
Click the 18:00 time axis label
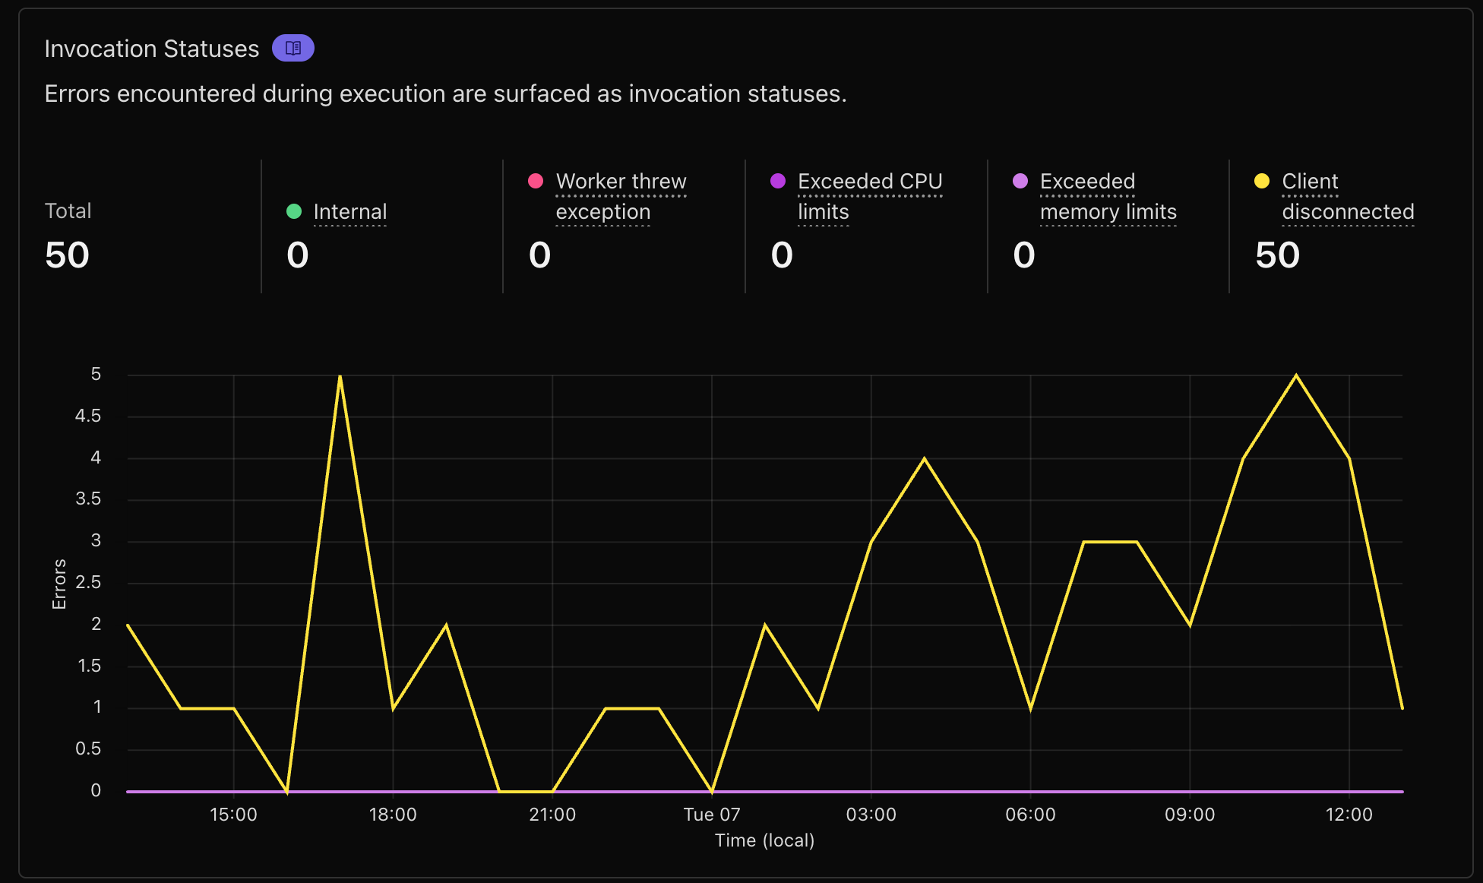pos(393,815)
